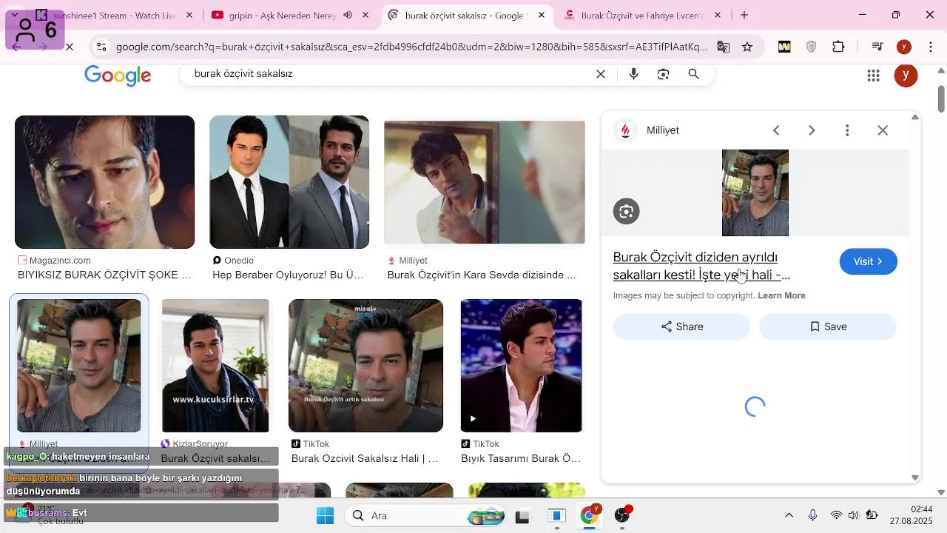Screen dimensions: 947x533
Task: Open the 'BIYIKSIZ BURAK ÖZÇİVİT ŞOKE' link
Action: 104,275
